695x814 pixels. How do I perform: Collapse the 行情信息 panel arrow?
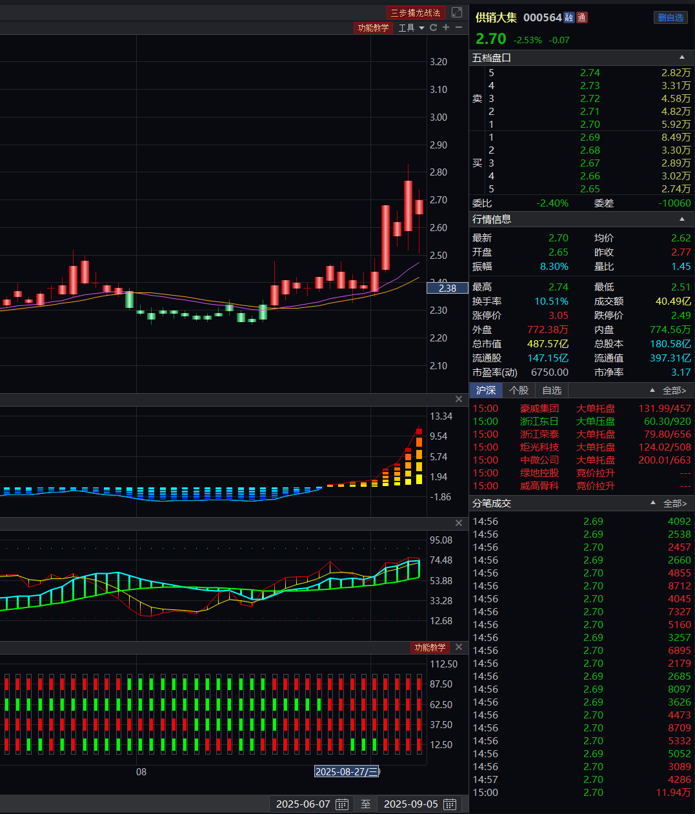[682, 219]
